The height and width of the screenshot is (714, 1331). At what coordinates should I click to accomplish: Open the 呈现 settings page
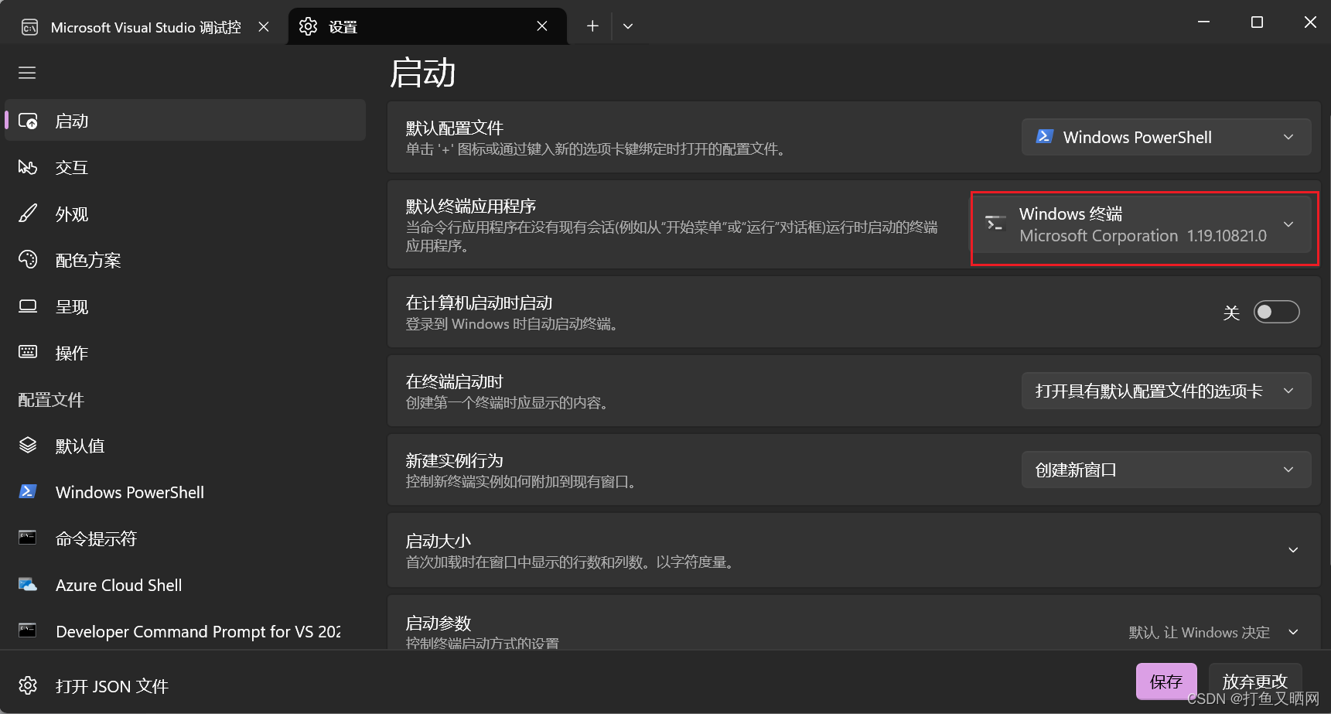coord(185,306)
